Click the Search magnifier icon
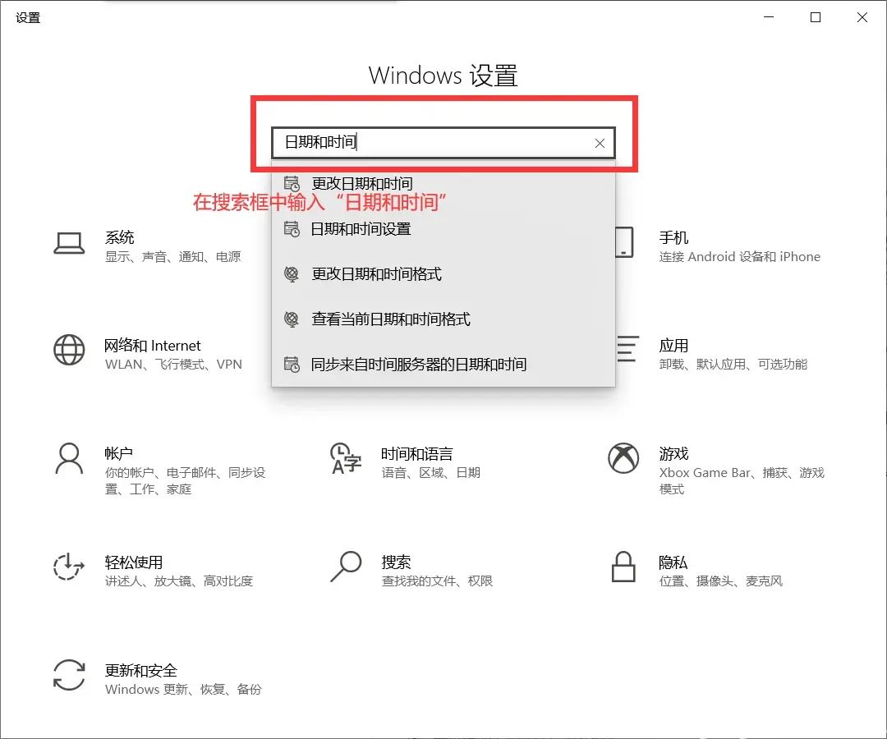The height and width of the screenshot is (739, 887). tap(346, 566)
